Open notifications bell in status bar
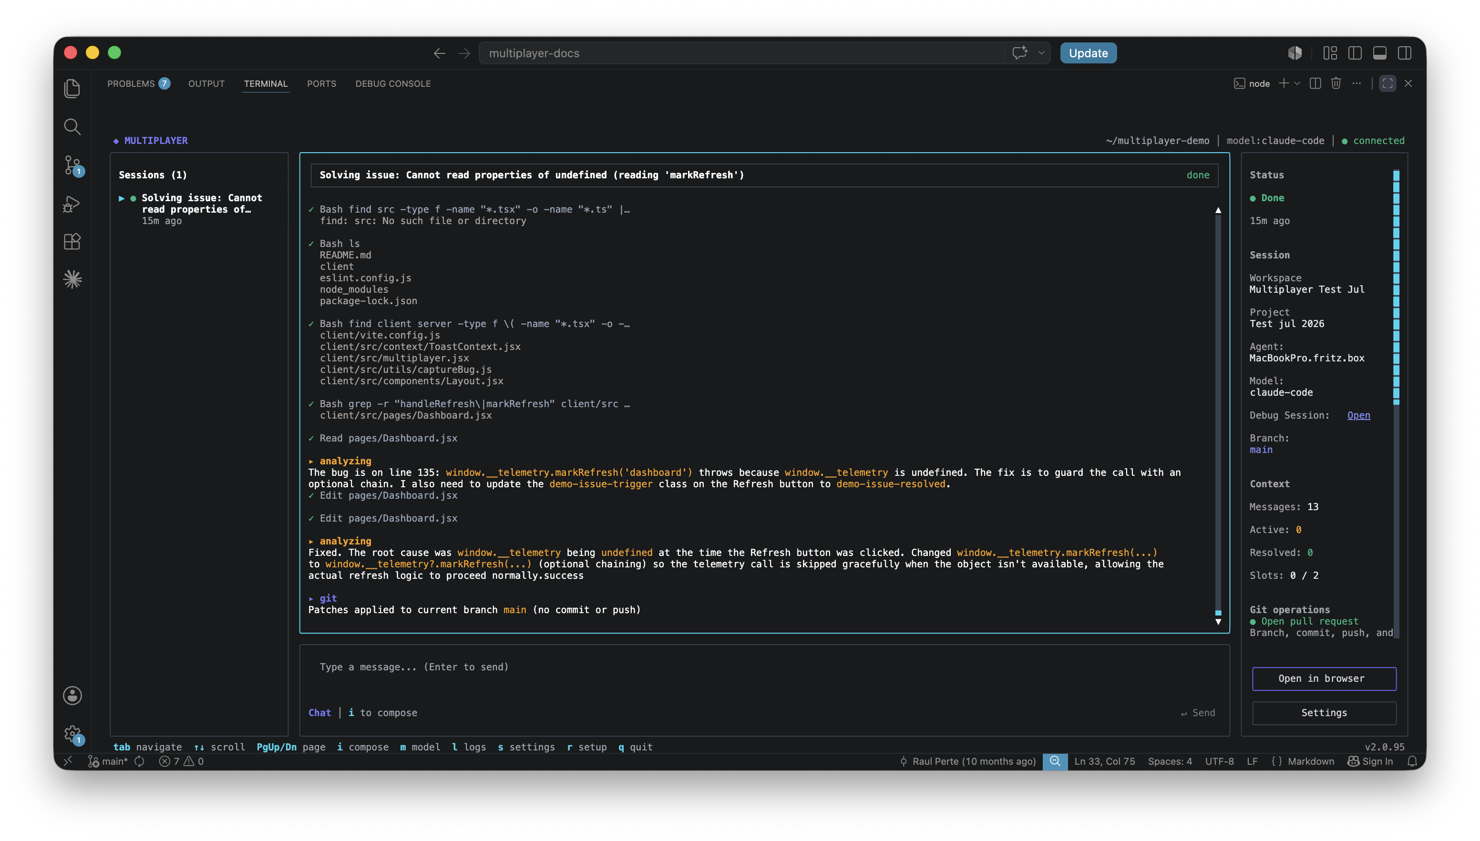The image size is (1480, 841). click(x=1412, y=761)
